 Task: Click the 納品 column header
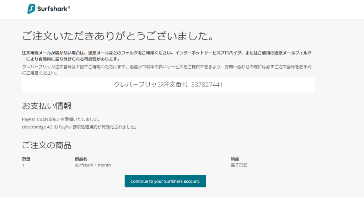point(235,159)
